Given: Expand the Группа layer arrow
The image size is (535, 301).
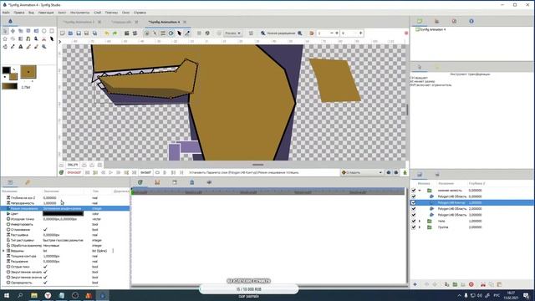Looking at the screenshot, I should (x=420, y=227).
